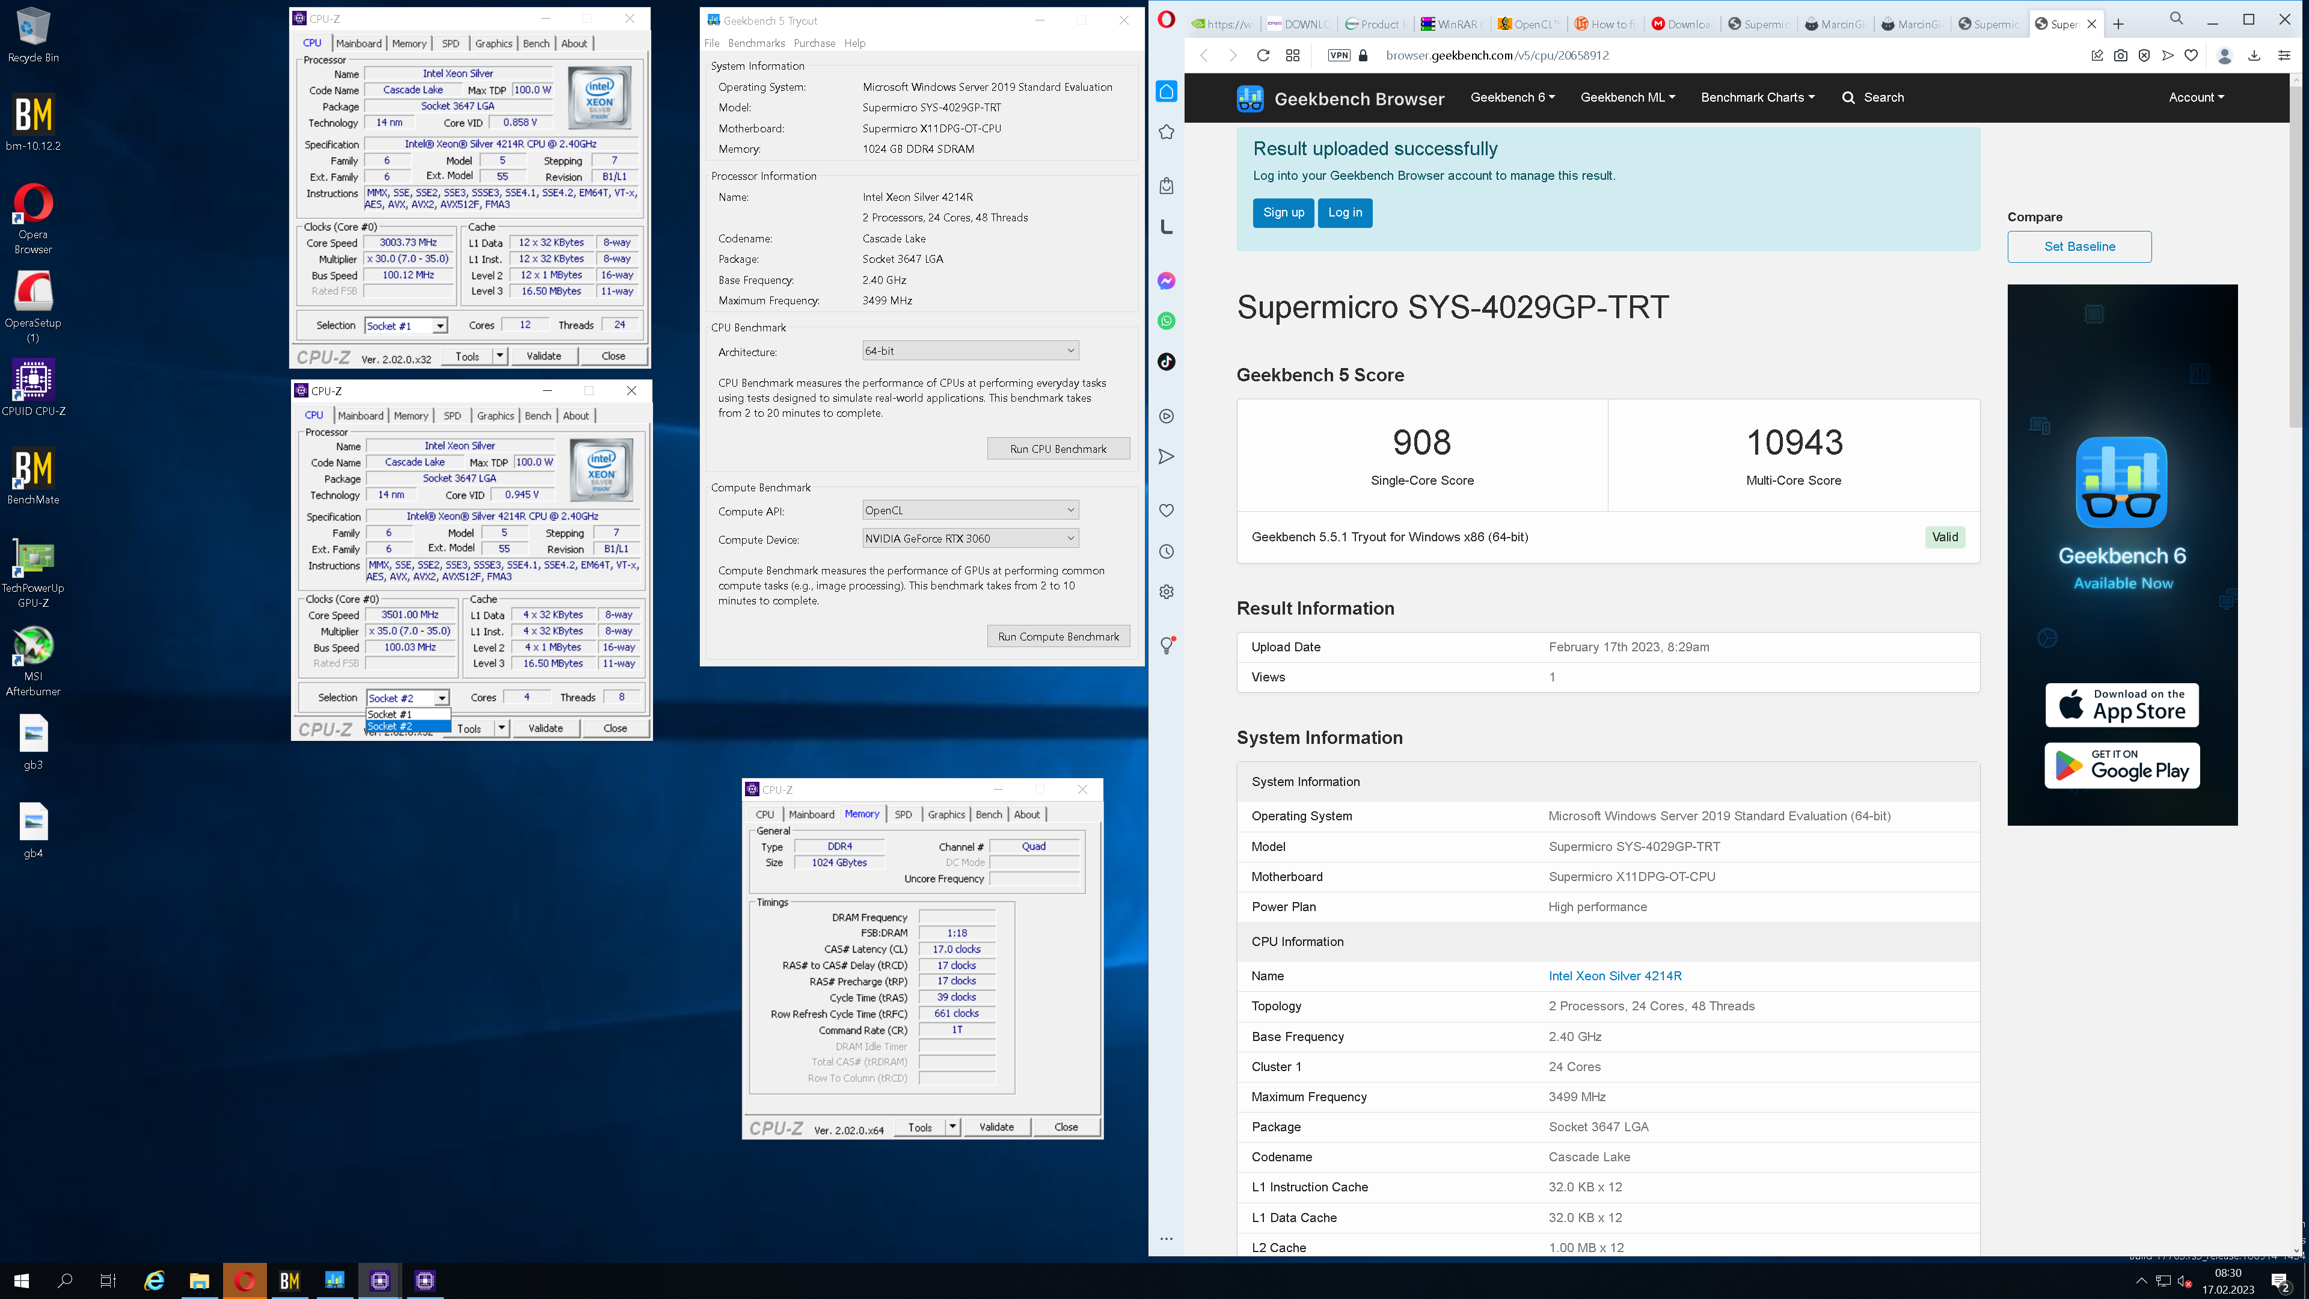Click the Log in button
This screenshot has width=2309, height=1299.
click(x=1345, y=212)
